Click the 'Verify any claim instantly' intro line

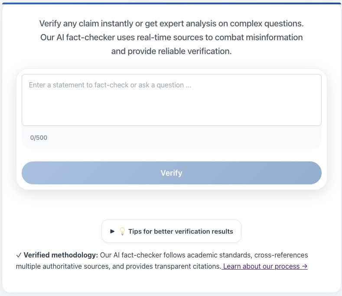(172, 23)
